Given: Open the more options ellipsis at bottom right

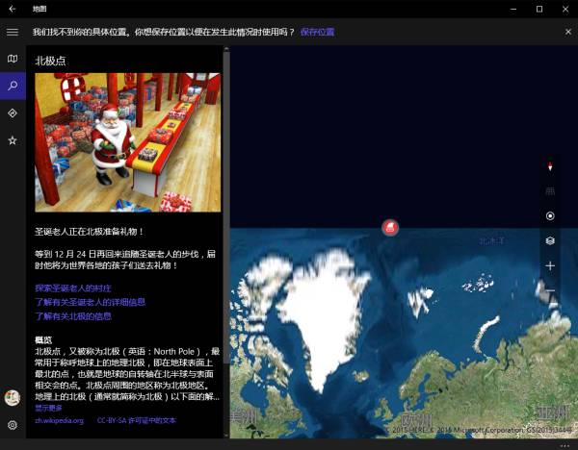Looking at the screenshot, I should tap(565, 445).
